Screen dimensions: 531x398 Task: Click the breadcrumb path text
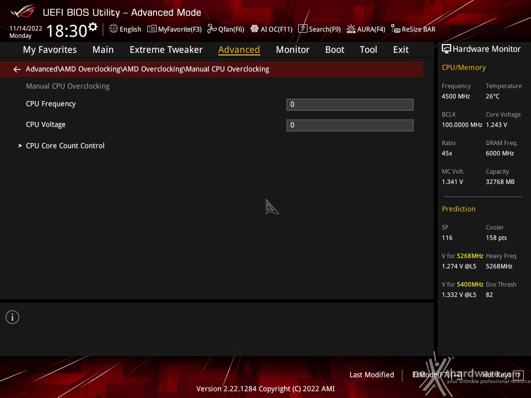click(x=147, y=69)
